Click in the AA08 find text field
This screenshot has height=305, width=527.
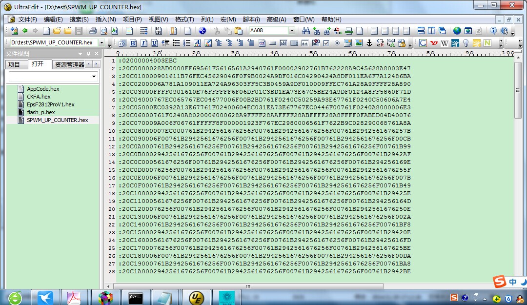click(269, 30)
